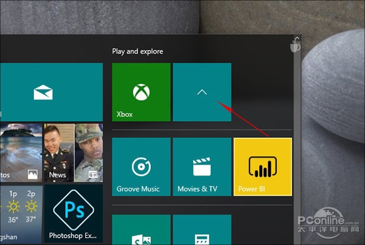Click the News label text
This screenshot has height=245, width=365.
tap(58, 175)
